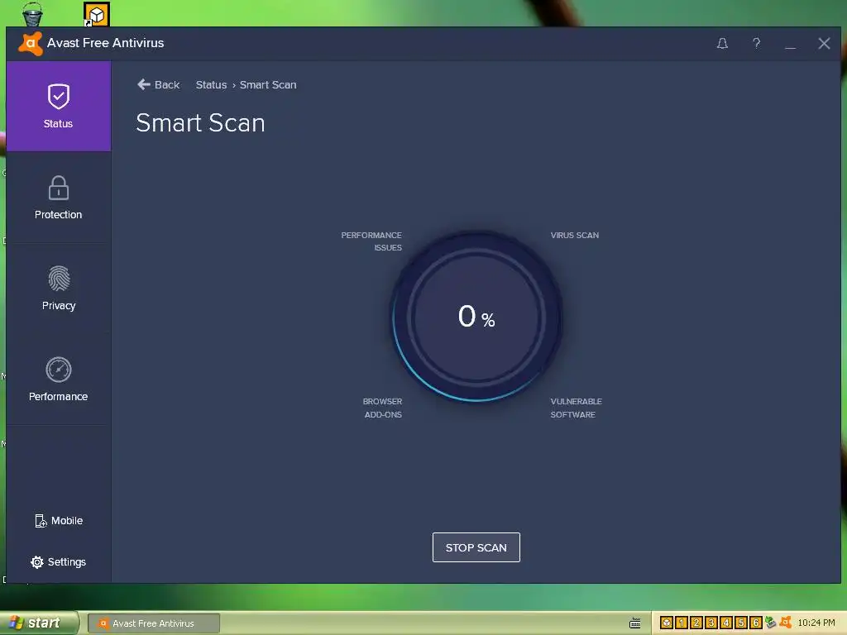Image resolution: width=847 pixels, height=635 pixels.
Task: Click the PERFORMANCE ISSUES label
Action: coord(371,241)
